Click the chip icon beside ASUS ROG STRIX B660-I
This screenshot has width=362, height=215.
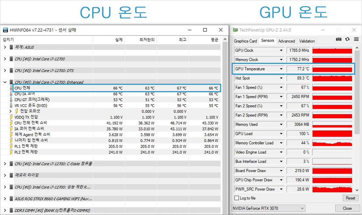pos(11,199)
